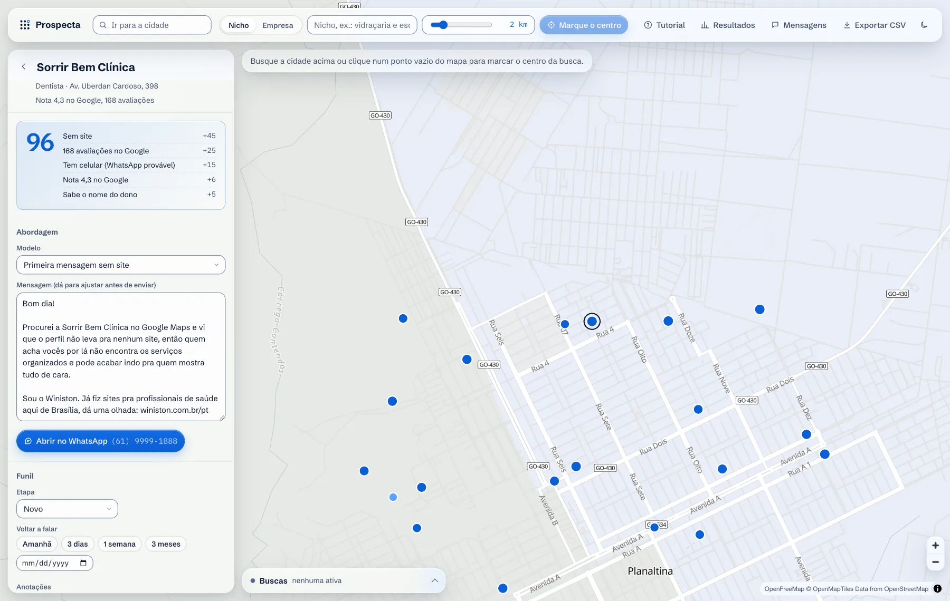Click the OpenStreetMap attribution link
Image resolution: width=950 pixels, height=601 pixels.
tap(906, 589)
